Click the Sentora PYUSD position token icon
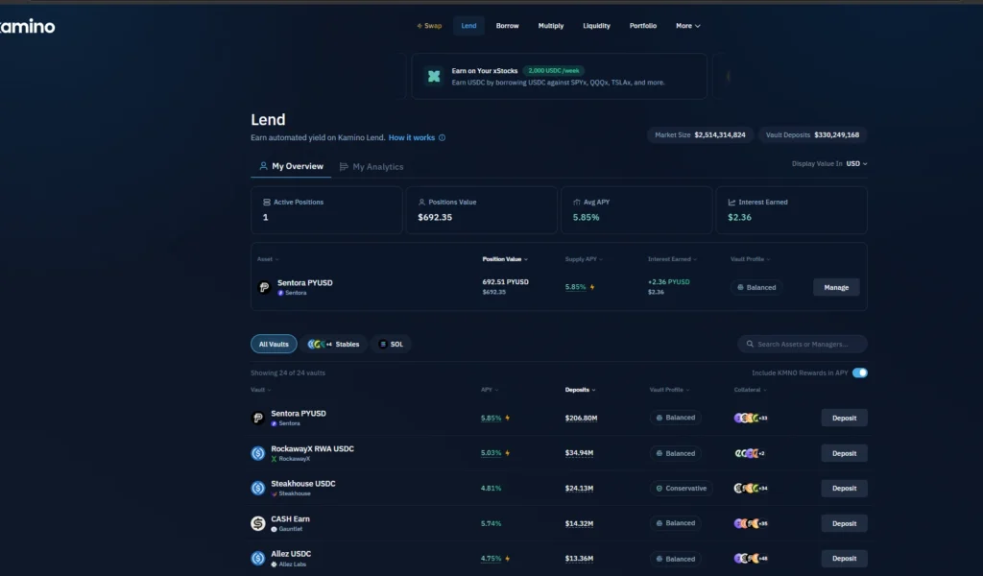Screen dimensions: 983x576 point(264,287)
